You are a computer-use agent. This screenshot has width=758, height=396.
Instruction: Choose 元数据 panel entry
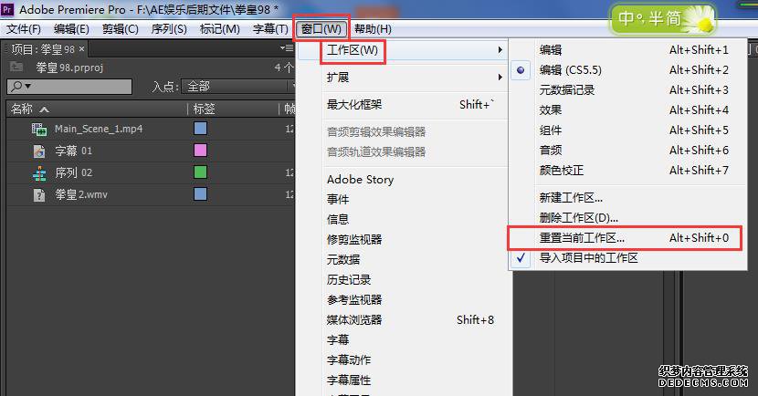[343, 260]
